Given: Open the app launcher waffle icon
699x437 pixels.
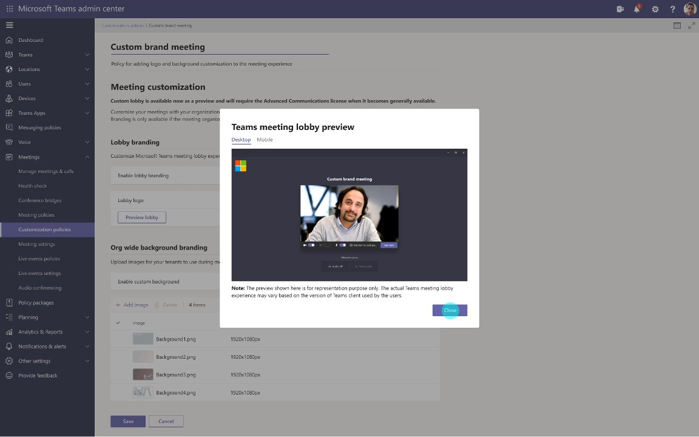Looking at the screenshot, I should coord(9,8).
